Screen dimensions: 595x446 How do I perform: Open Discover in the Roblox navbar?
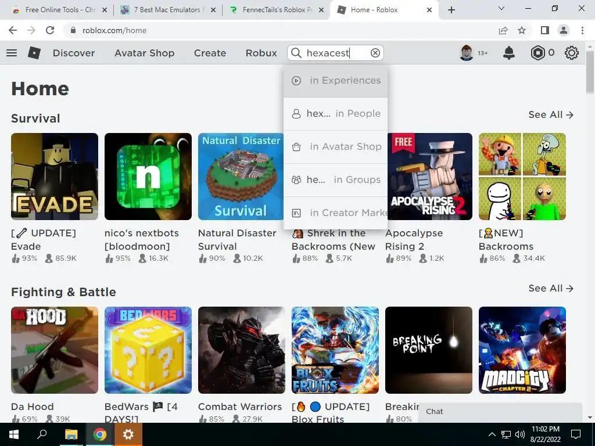74,53
